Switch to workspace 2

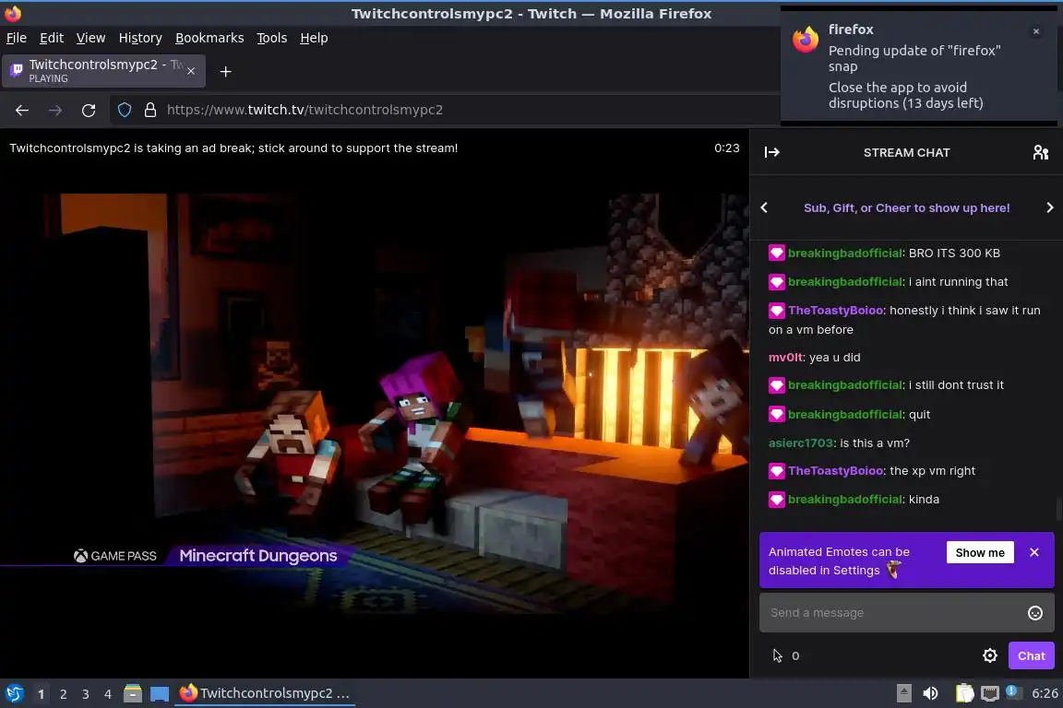point(63,694)
